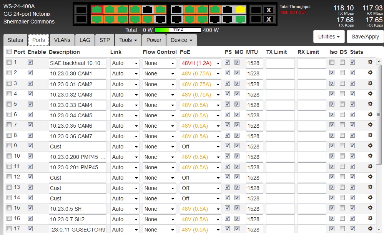Open gear settings for port 15 SH
Screen dimensions: 384x235
(x=370, y=208)
